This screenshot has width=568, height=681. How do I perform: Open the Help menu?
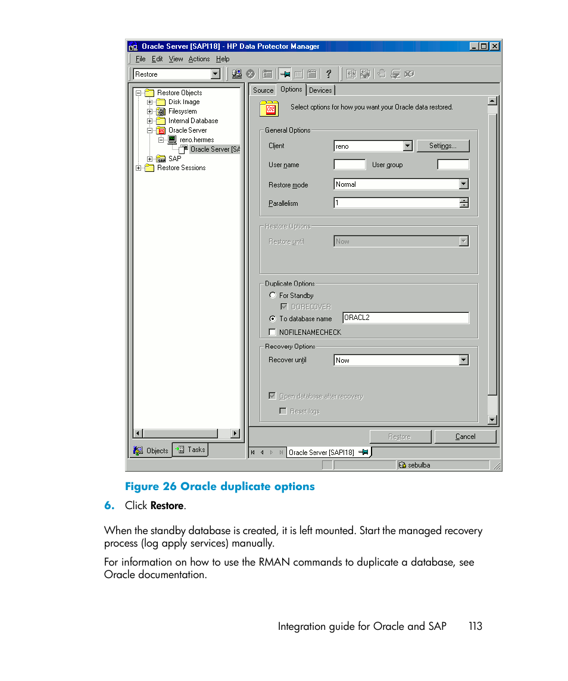pyautogui.click(x=223, y=59)
